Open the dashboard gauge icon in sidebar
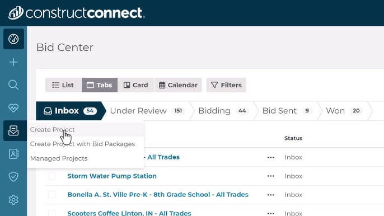Image resolution: width=384 pixels, height=216 pixels. (13, 39)
